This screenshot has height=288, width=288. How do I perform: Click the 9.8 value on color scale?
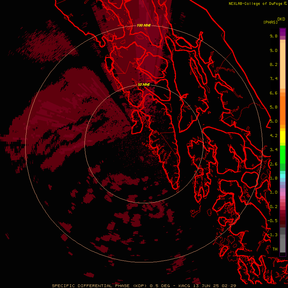(x=274, y=36)
